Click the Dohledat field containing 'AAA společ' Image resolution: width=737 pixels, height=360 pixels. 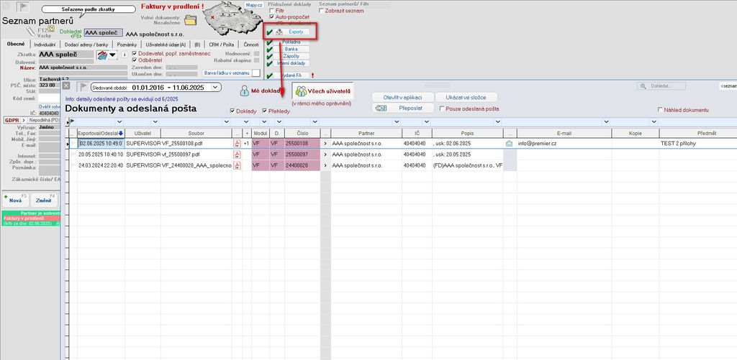click(104, 33)
